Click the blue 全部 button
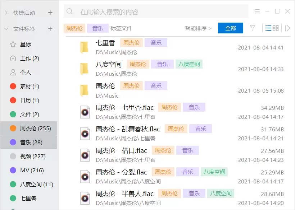This screenshot has width=295, height=210. pyautogui.click(x=231, y=28)
